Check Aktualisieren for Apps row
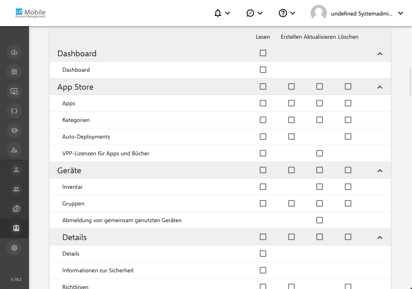Image resolution: width=412 pixels, height=289 pixels. [x=320, y=103]
